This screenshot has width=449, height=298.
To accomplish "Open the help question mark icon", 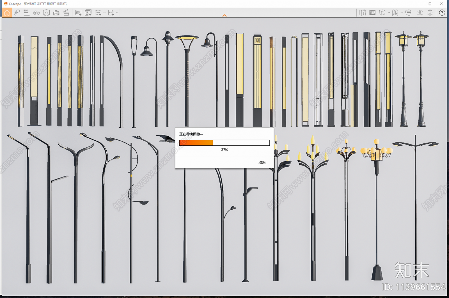I will [442, 13].
